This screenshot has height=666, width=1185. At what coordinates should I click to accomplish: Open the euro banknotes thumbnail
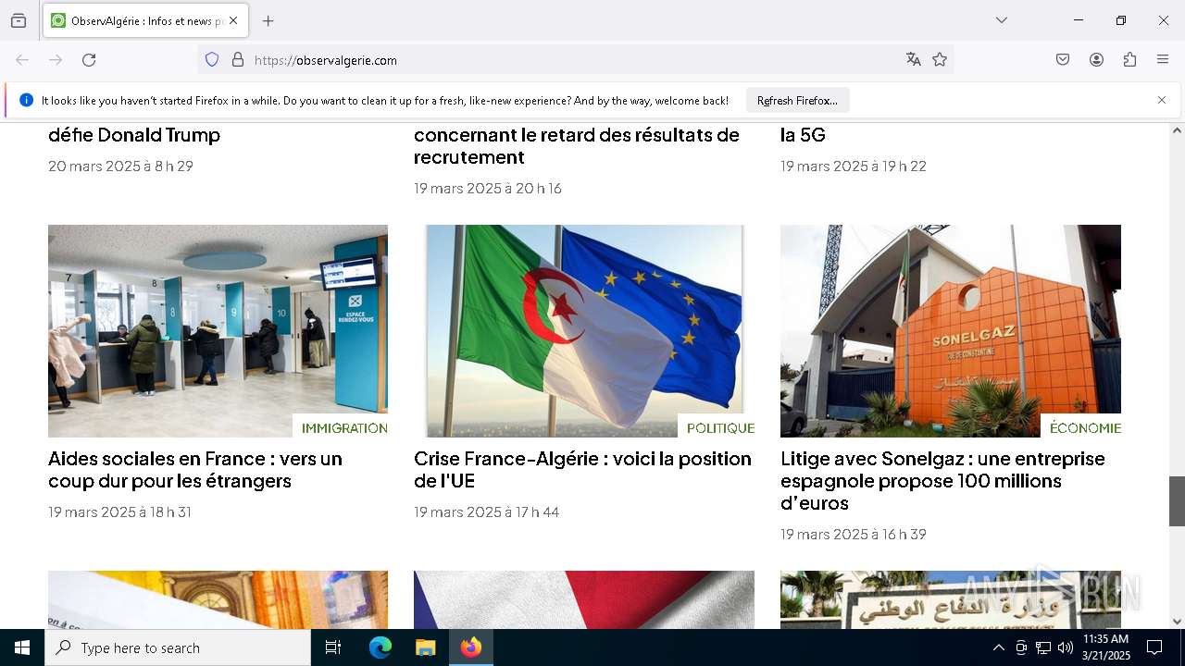pyautogui.click(x=218, y=599)
